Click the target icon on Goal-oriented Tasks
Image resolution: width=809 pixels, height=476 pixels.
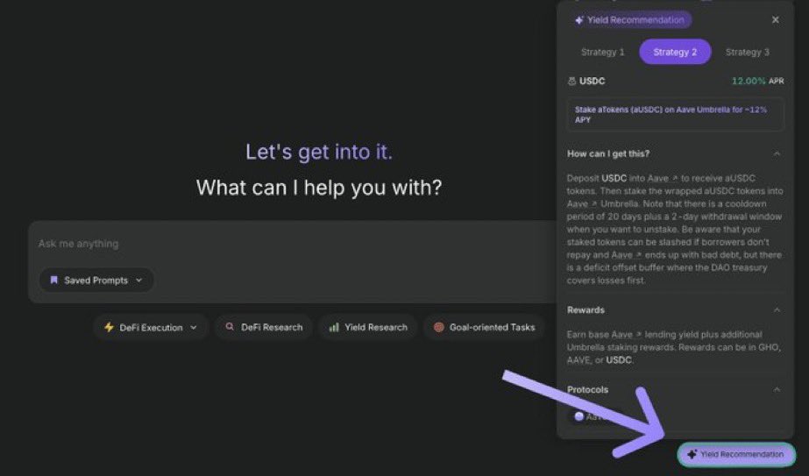click(438, 327)
